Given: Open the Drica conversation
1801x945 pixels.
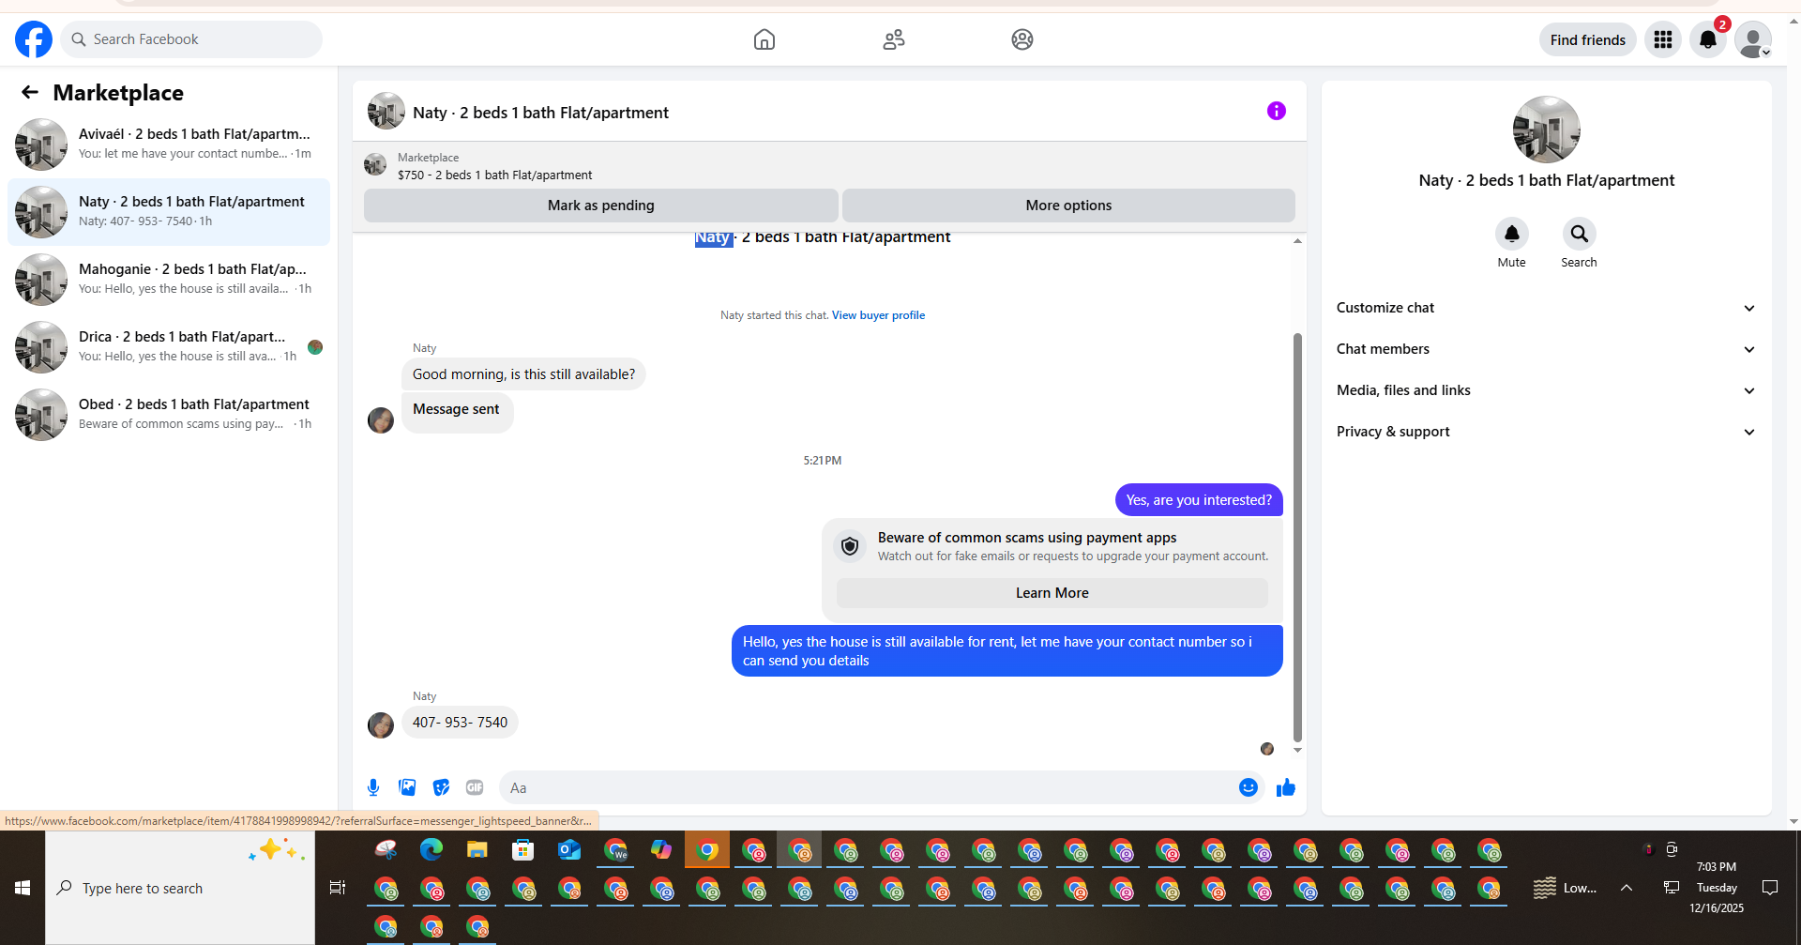Looking at the screenshot, I should click(169, 347).
